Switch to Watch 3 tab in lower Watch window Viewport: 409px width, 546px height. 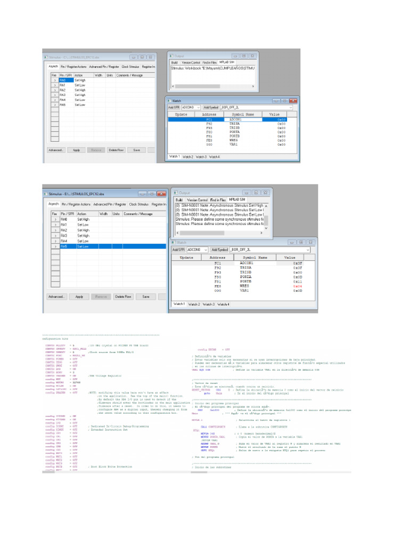coord(208,304)
